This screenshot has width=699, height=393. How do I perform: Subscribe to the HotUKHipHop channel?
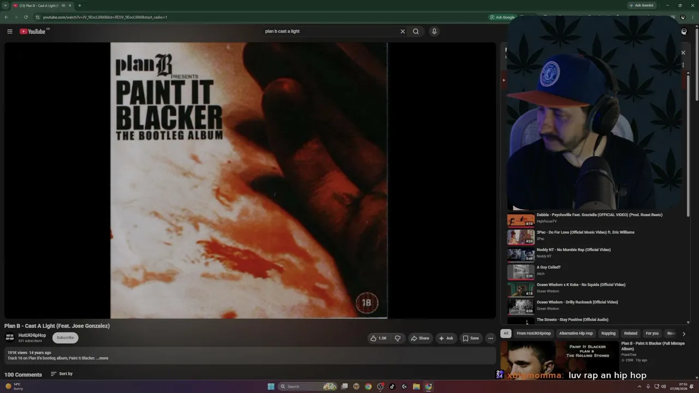click(65, 338)
